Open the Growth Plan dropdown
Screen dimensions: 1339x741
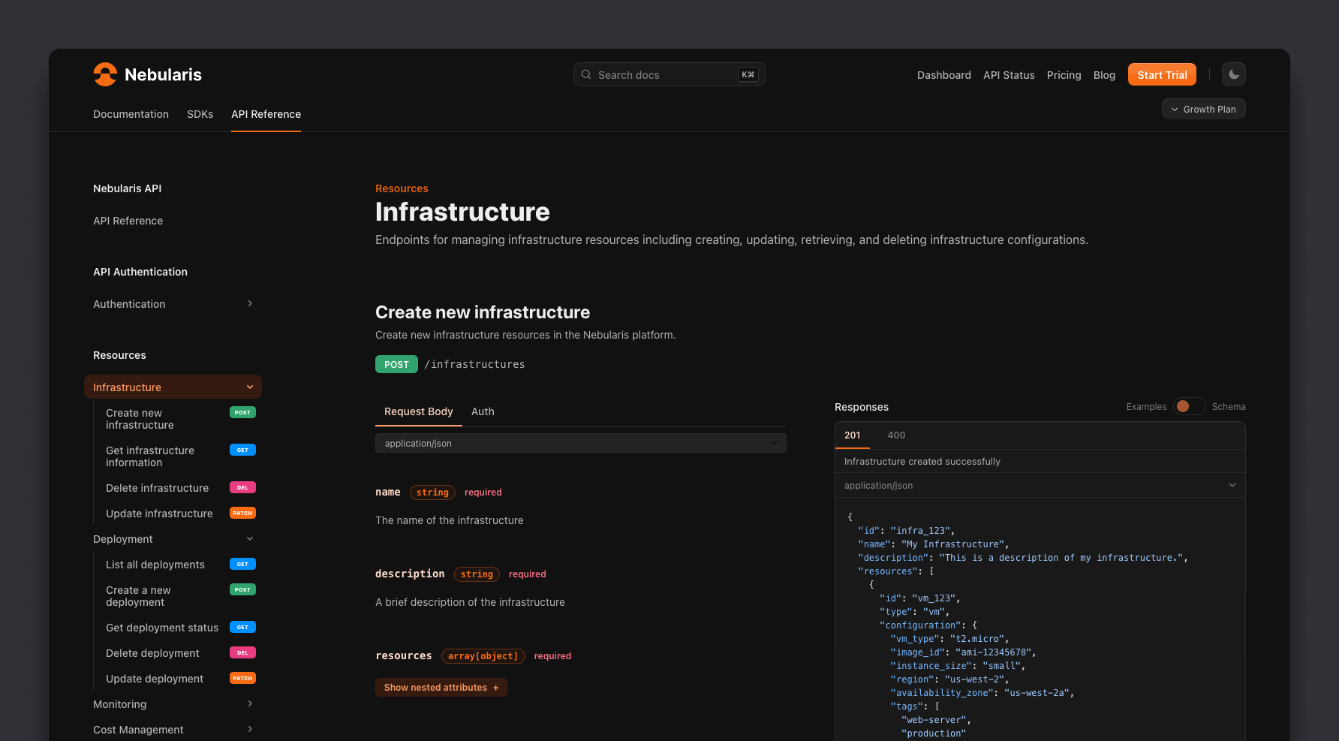(x=1203, y=109)
